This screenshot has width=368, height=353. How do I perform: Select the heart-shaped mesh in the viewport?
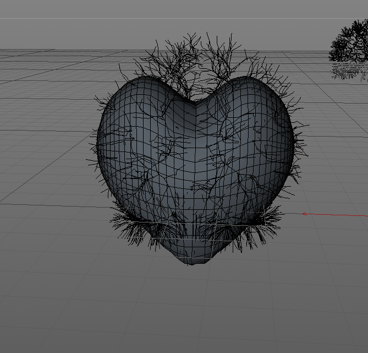(193, 165)
